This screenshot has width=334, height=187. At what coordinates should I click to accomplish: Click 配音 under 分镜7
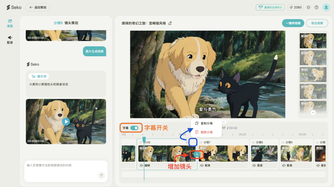205,165
